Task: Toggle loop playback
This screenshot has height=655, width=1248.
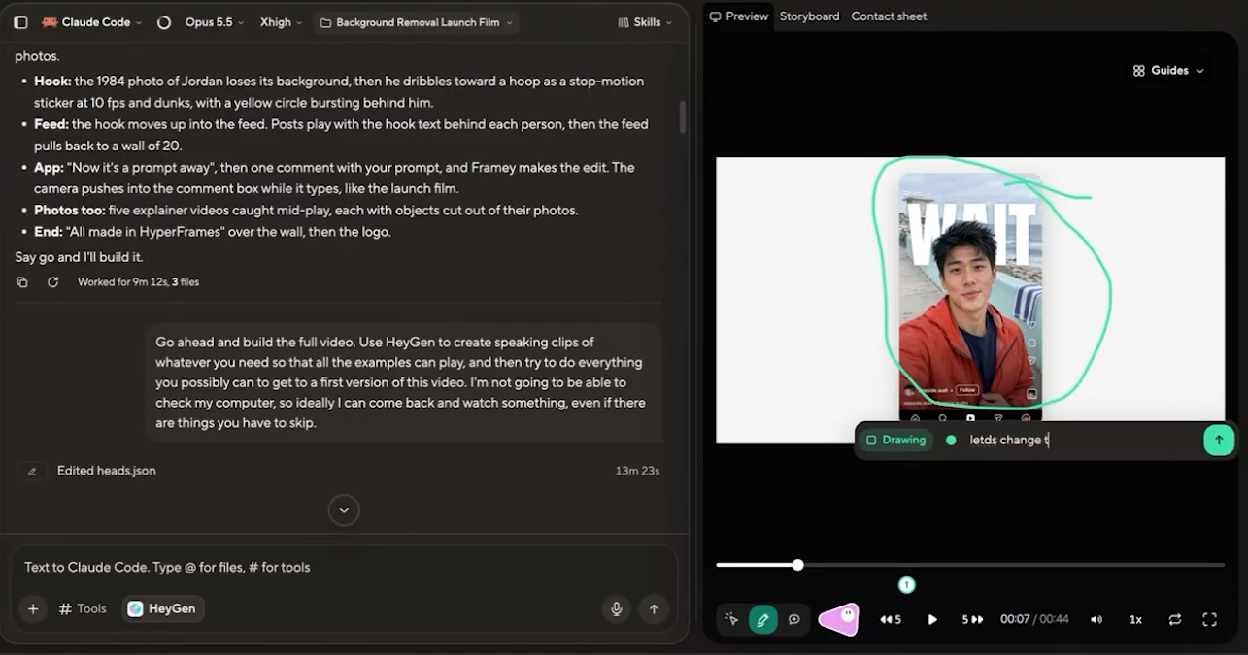Action: tap(1175, 619)
